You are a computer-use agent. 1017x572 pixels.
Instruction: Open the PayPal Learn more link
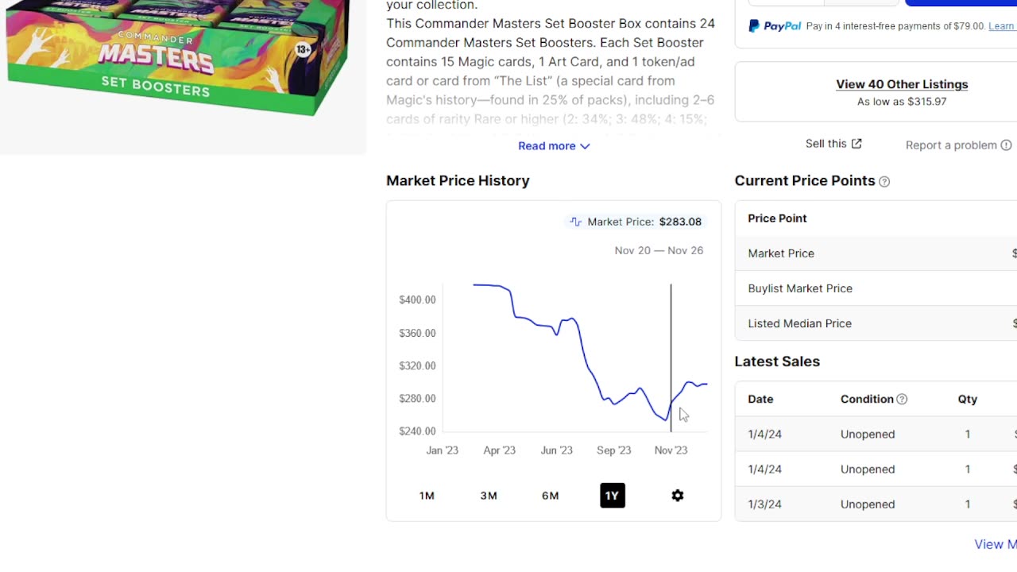click(x=1001, y=26)
